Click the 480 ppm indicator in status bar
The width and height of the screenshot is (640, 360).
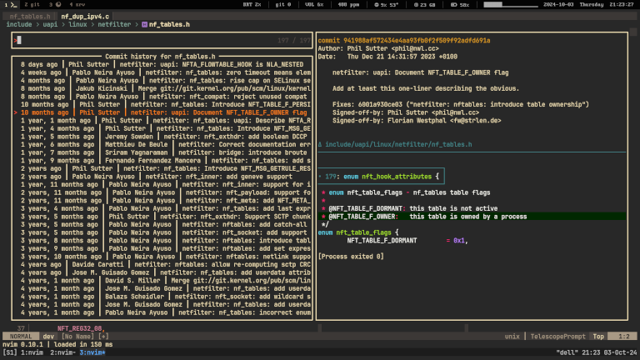point(347,5)
